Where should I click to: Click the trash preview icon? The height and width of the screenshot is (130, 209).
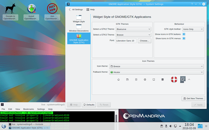point(136,80)
